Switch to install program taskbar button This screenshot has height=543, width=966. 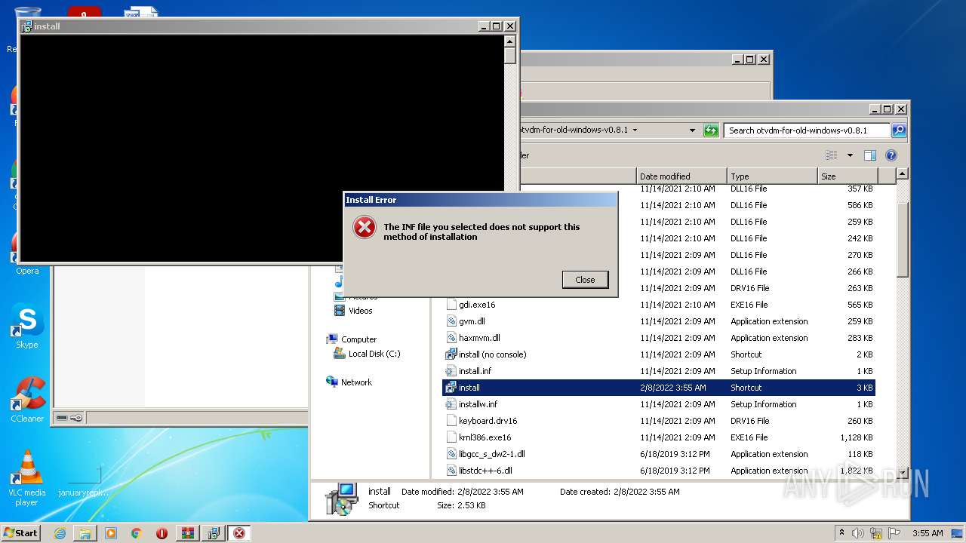coord(214,533)
